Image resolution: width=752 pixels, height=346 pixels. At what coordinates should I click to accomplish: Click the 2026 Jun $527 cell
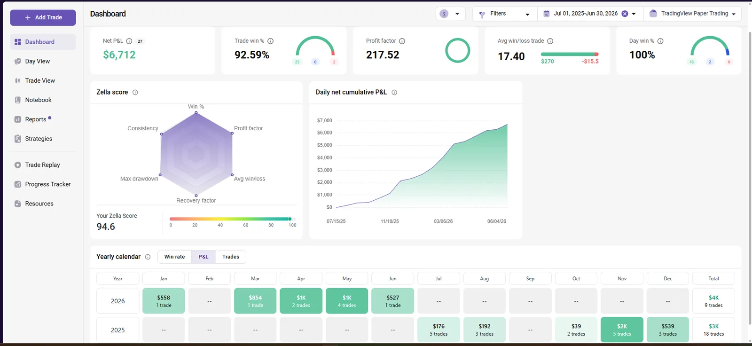[392, 301]
